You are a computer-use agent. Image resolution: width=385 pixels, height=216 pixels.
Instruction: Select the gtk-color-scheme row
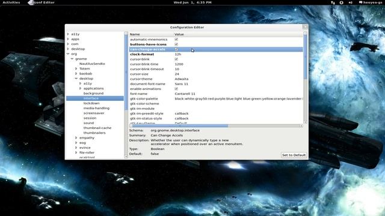tap(216, 104)
